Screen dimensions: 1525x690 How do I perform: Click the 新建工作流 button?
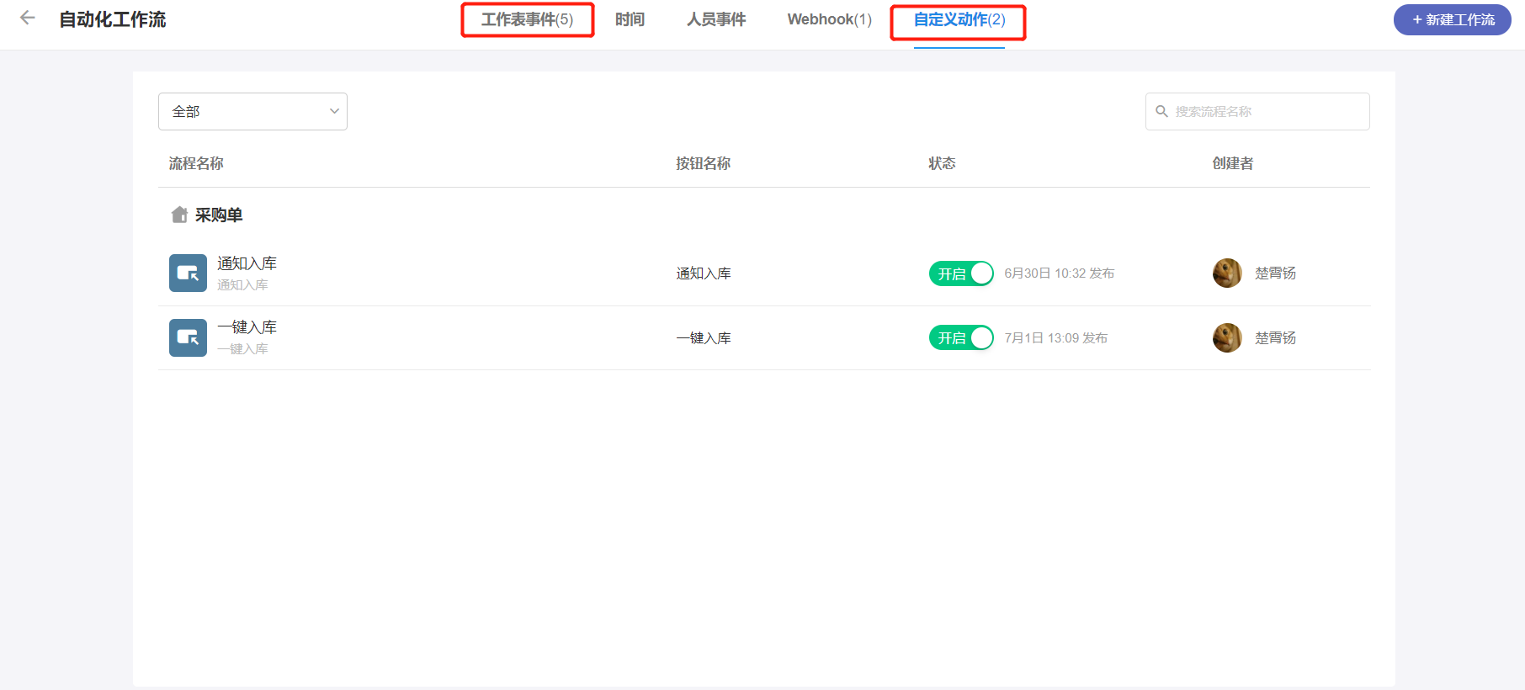pyautogui.click(x=1453, y=19)
